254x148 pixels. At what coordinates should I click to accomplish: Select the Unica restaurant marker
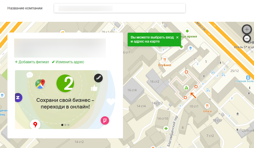click(x=207, y=106)
